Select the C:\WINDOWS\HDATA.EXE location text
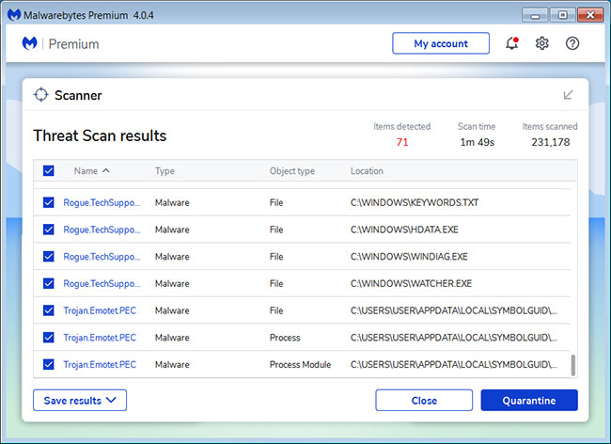This screenshot has height=444, width=611. pos(404,230)
